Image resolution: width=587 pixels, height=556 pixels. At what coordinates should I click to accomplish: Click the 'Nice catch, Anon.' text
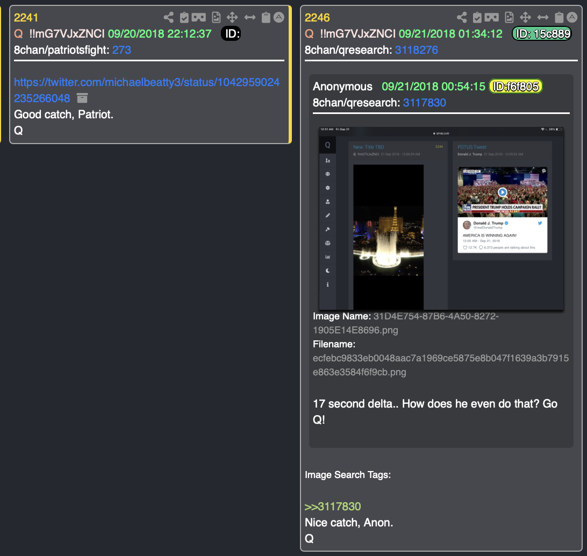coord(349,522)
